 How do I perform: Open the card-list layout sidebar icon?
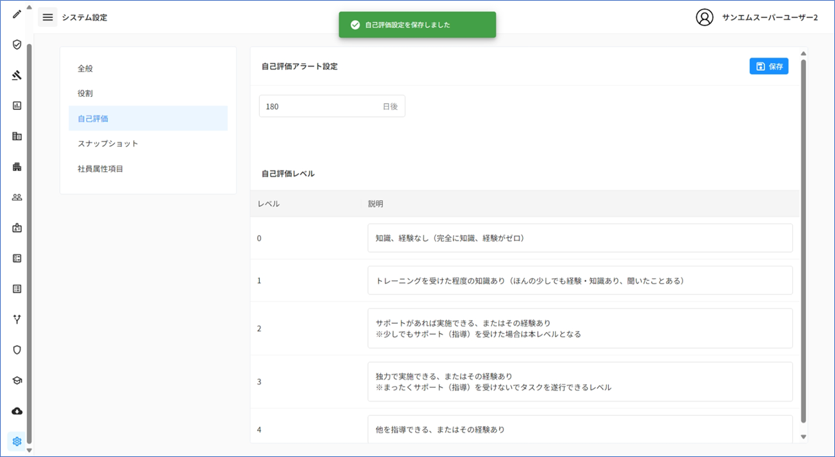pyautogui.click(x=17, y=258)
